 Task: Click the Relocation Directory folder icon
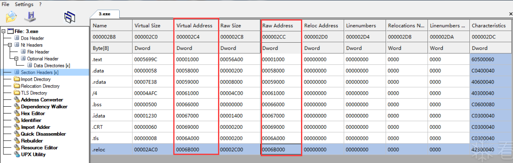(x=17, y=86)
